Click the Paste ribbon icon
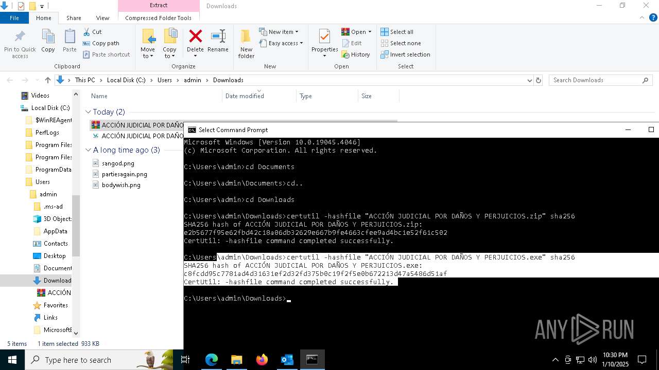The height and width of the screenshot is (370, 659). pos(70,41)
